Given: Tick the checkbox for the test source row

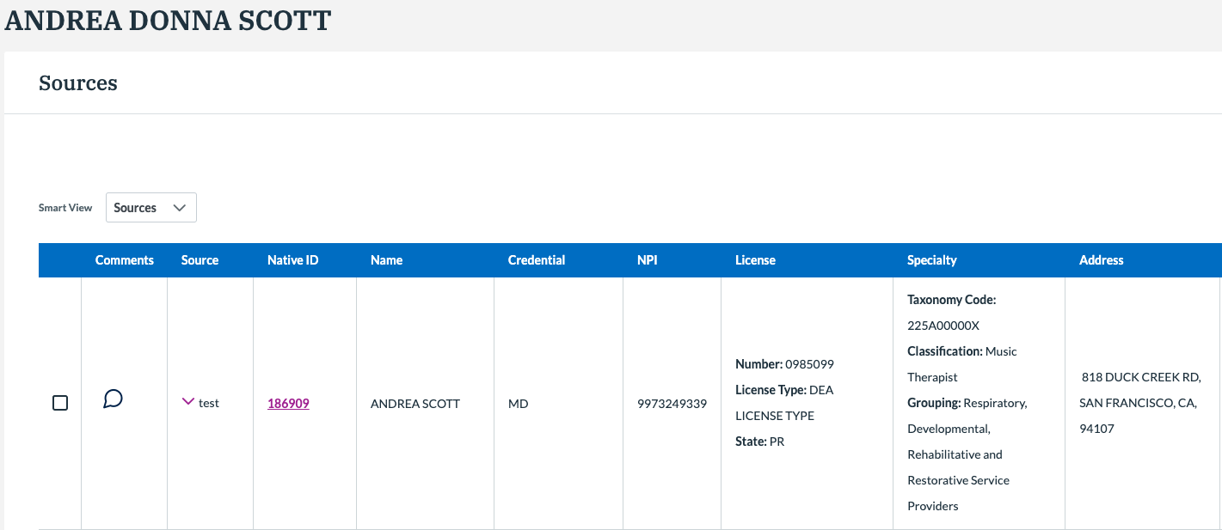Looking at the screenshot, I should pos(60,403).
